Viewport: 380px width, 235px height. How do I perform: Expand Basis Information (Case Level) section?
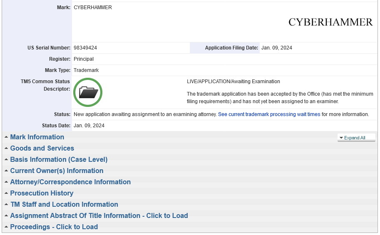(x=59, y=160)
